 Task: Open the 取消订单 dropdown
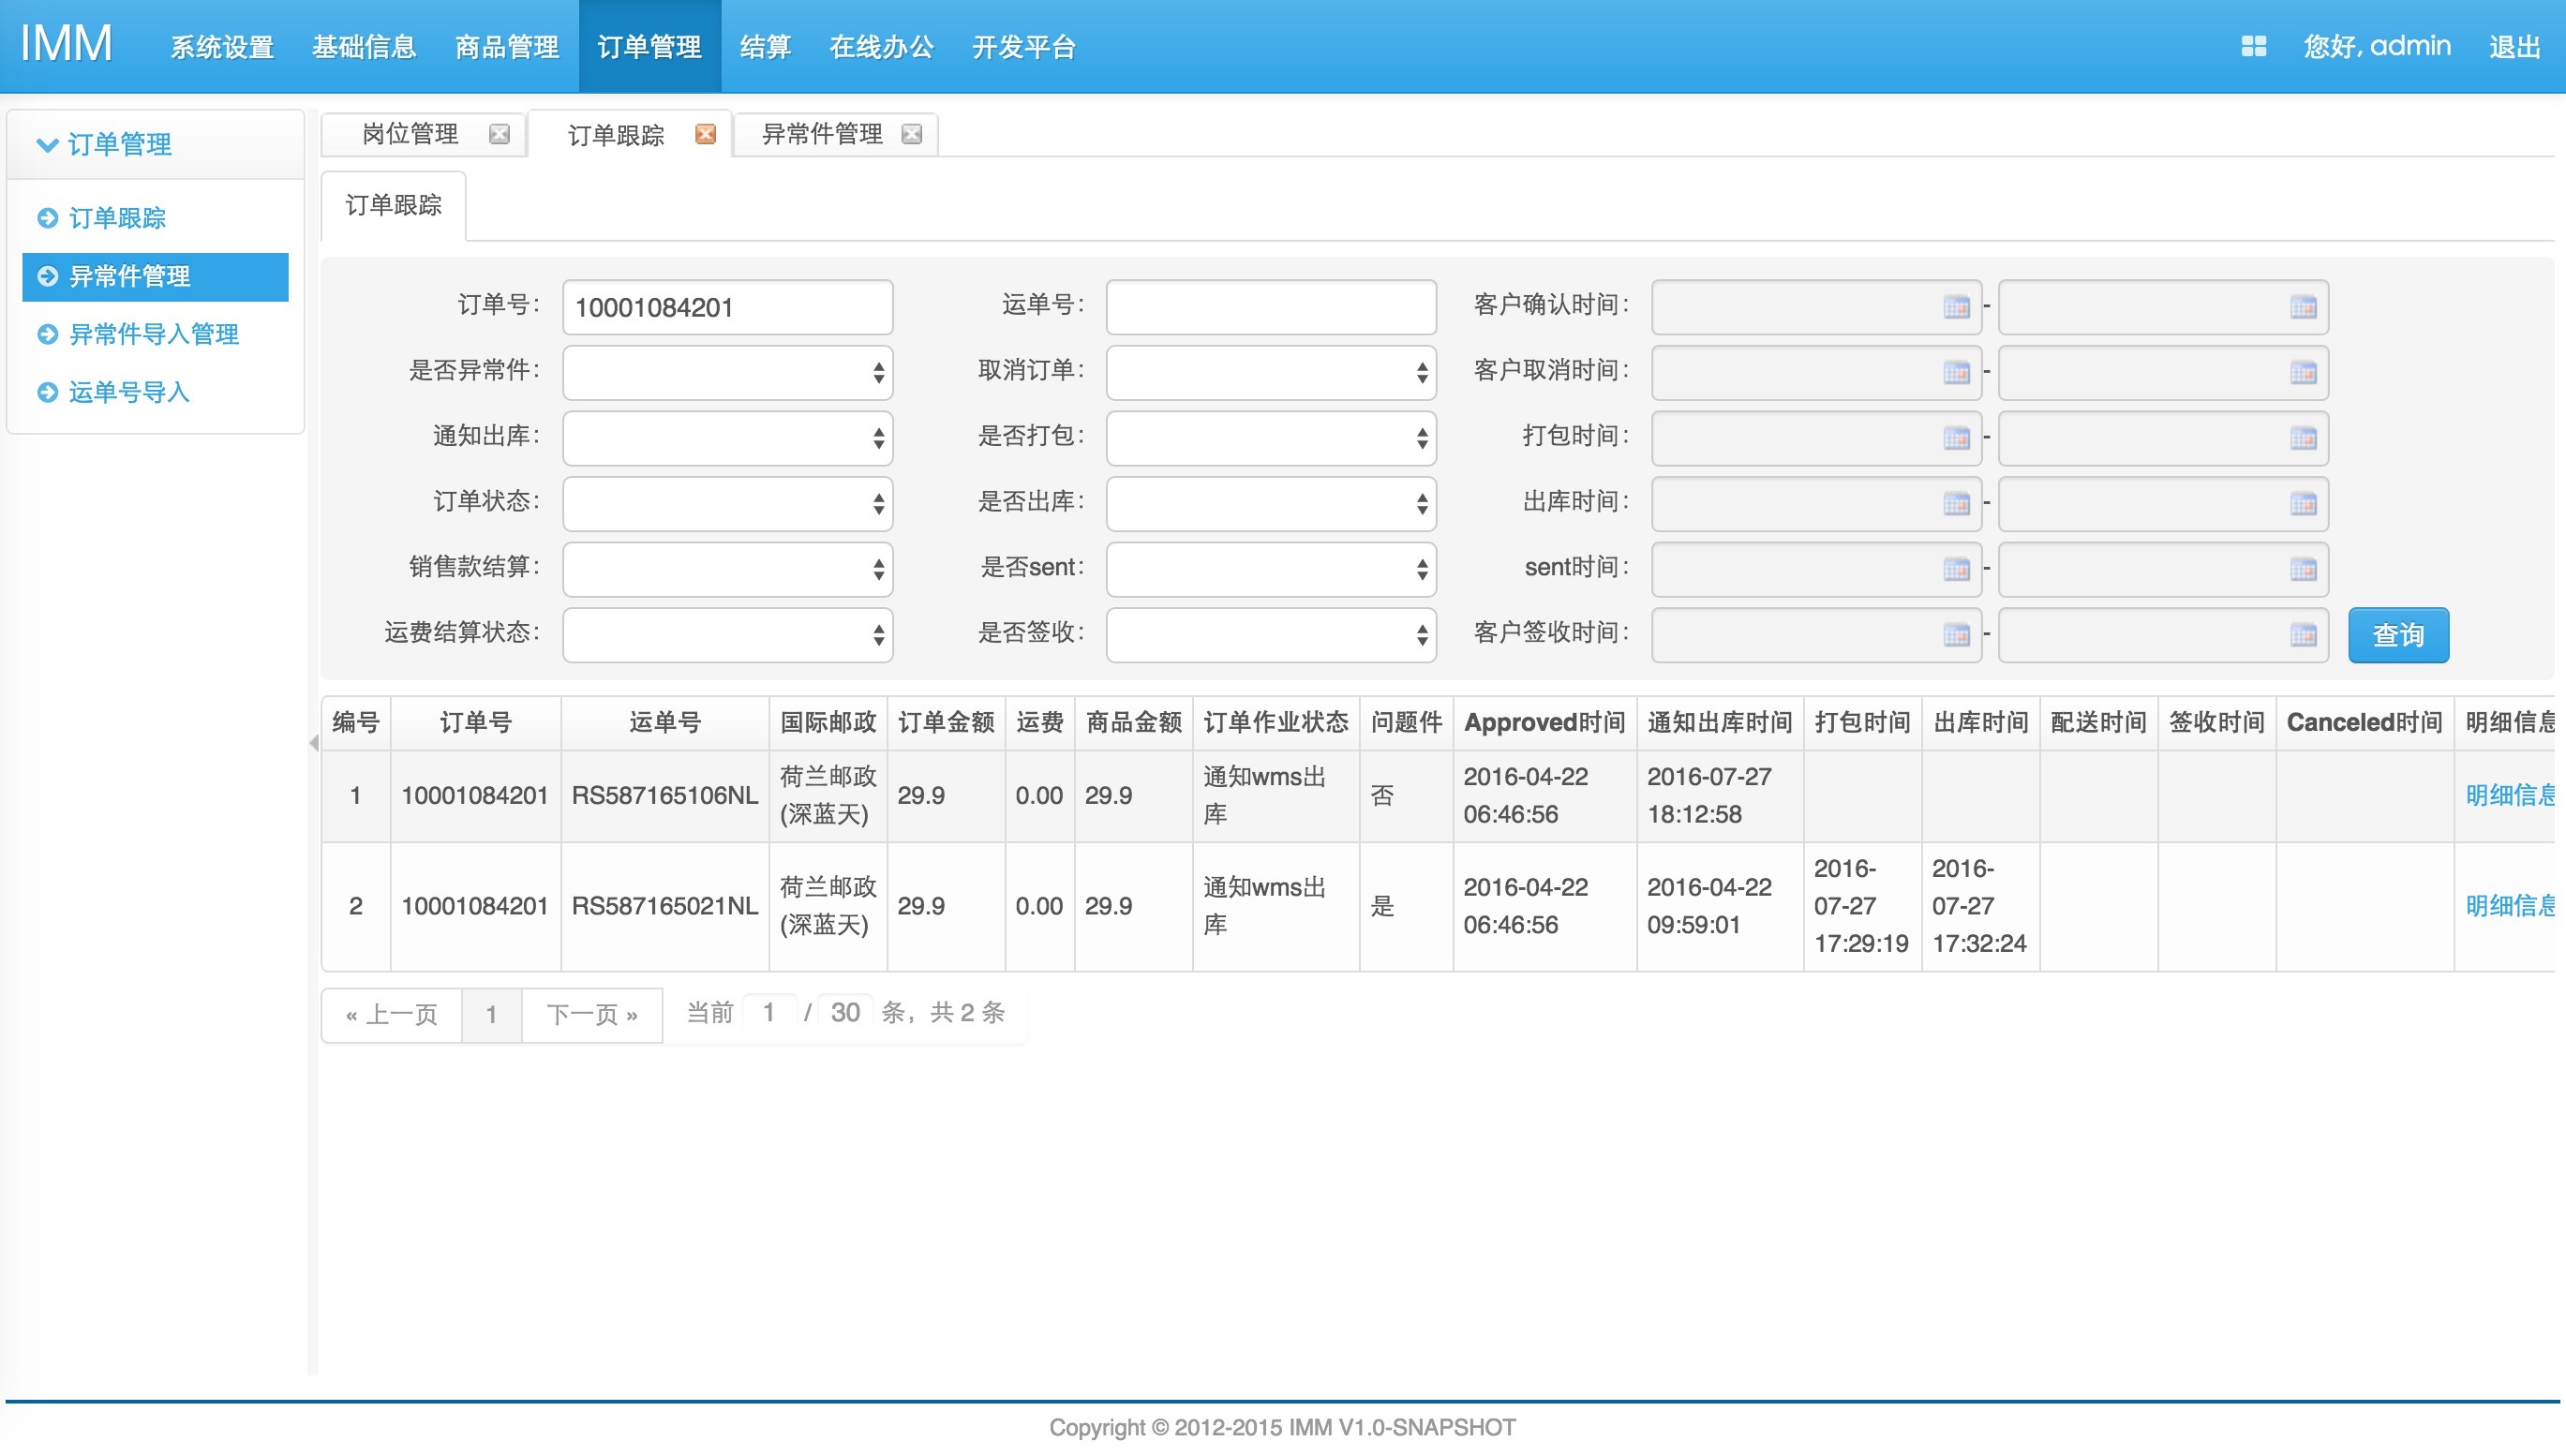(1270, 372)
